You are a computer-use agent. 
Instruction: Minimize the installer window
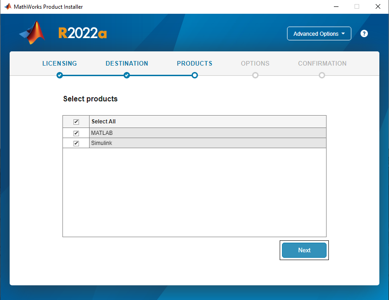(335, 7)
